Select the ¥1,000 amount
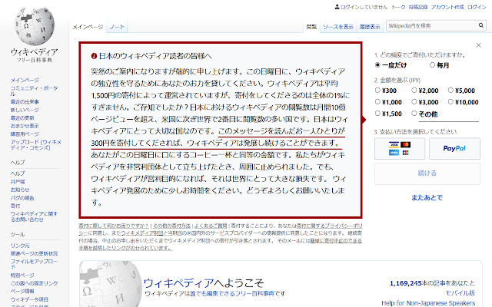Screen dimensions: 492x307 (377, 102)
